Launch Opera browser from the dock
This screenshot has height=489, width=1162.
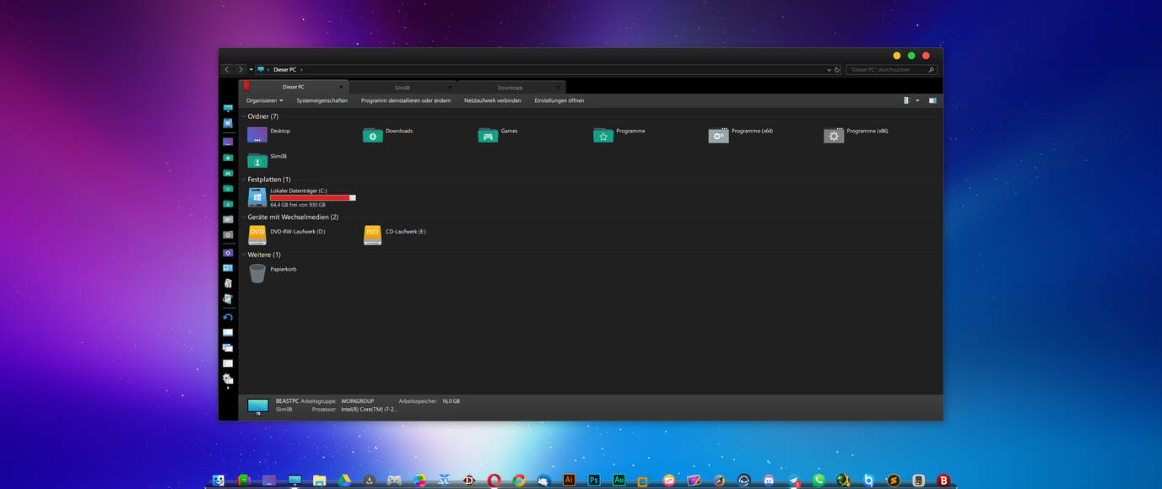click(494, 480)
